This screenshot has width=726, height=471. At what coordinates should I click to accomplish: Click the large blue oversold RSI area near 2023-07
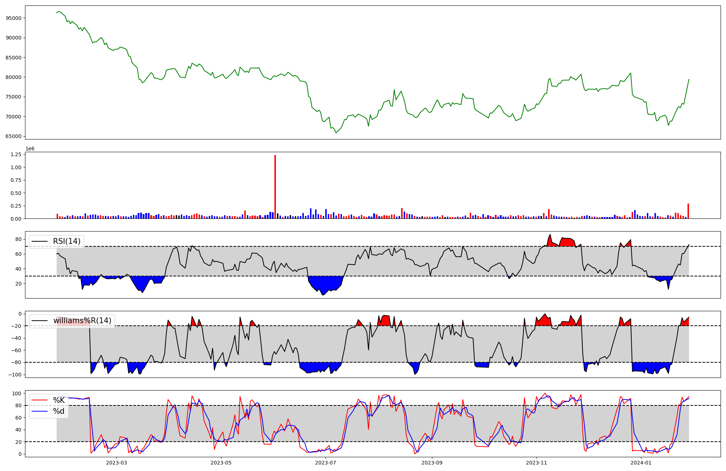325,283
